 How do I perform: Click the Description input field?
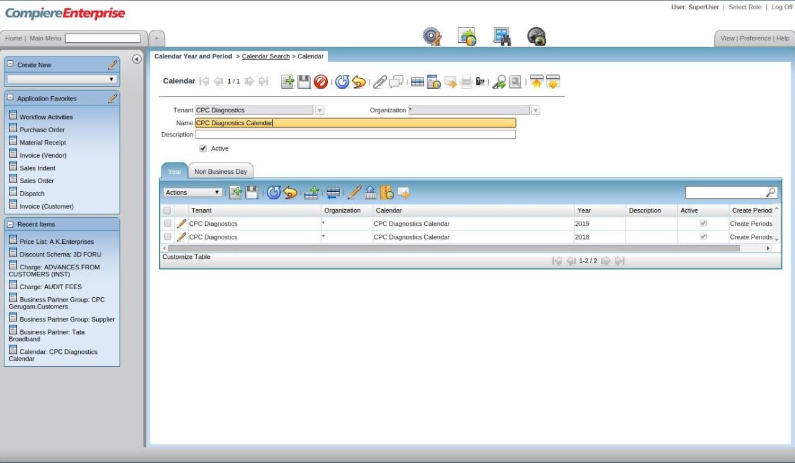[355, 135]
